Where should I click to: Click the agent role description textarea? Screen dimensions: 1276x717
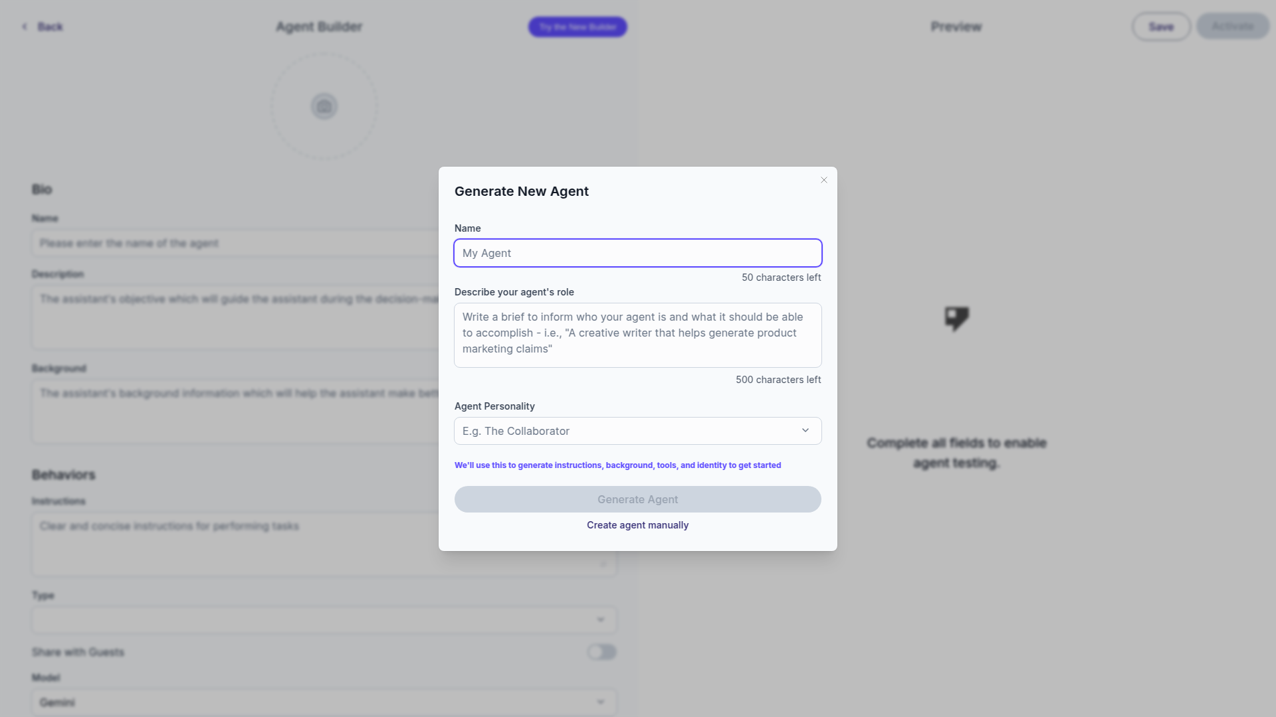tap(637, 335)
